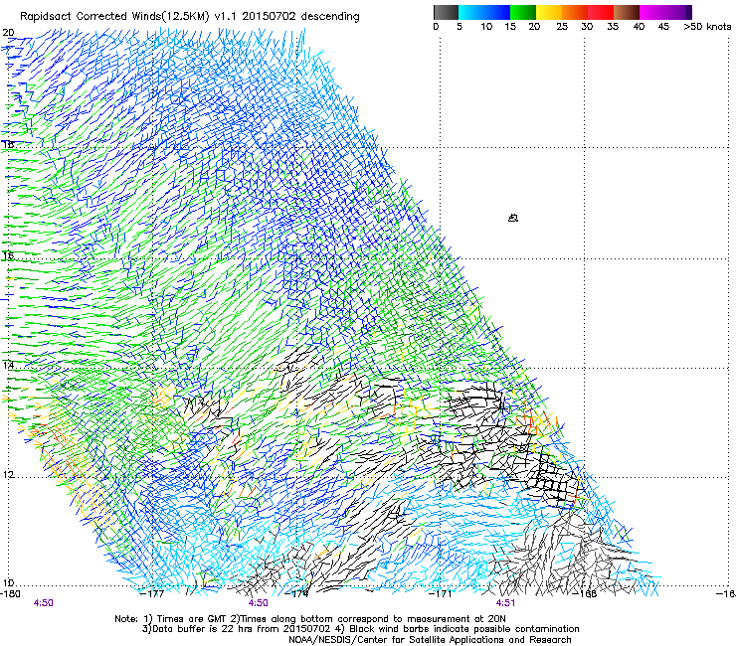The image size is (736, 646).
Task: Click the title 'Rapidscat Corrected Winds(12.5KM)'
Action: tap(114, 17)
